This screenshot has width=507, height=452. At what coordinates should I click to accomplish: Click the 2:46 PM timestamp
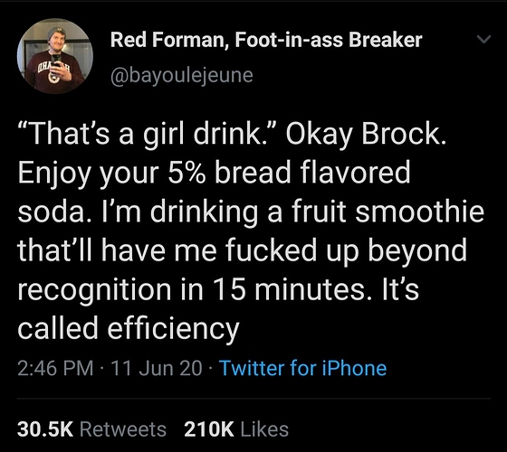pos(55,368)
